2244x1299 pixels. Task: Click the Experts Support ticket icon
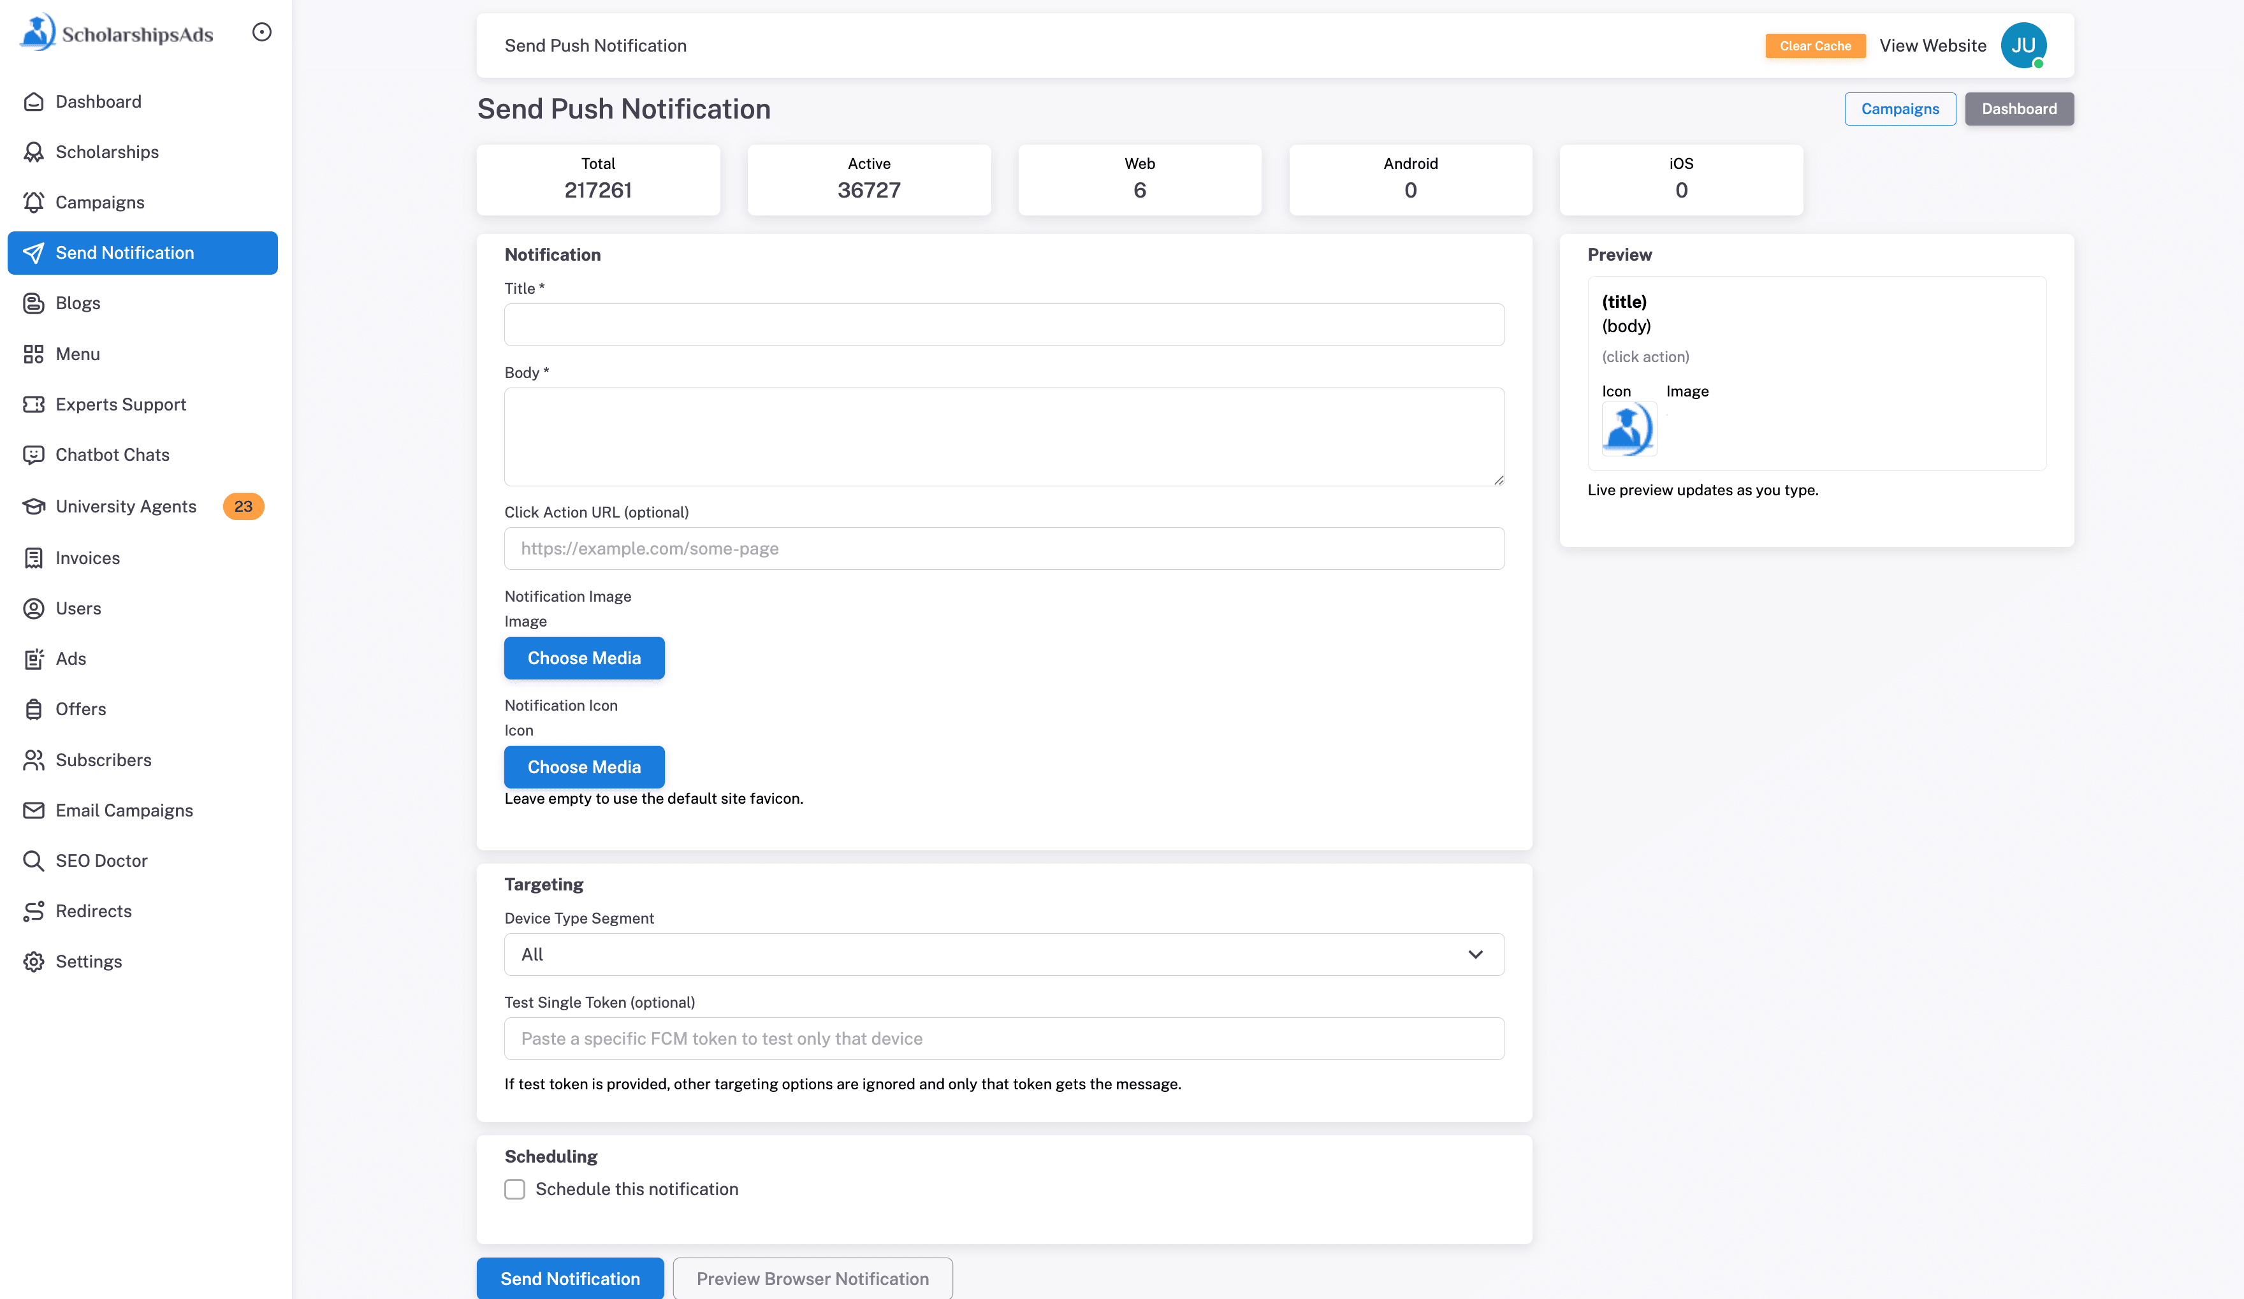point(34,404)
